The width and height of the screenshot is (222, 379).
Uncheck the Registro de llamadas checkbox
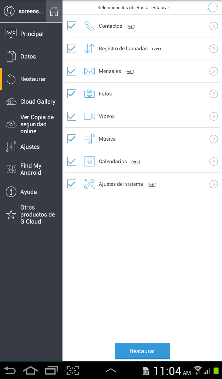pos(72,48)
